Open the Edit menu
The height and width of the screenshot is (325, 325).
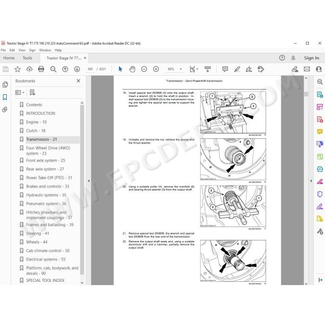12,50
